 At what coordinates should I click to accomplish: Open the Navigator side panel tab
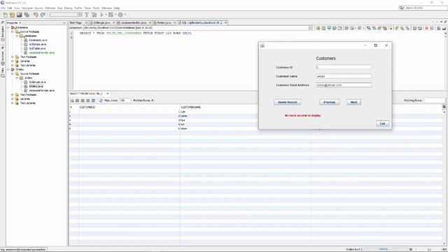coord(3,33)
